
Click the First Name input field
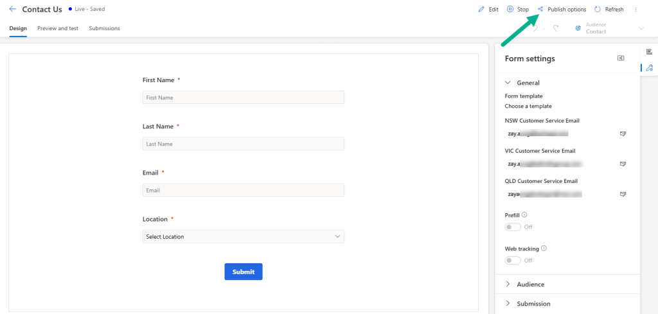tap(244, 98)
